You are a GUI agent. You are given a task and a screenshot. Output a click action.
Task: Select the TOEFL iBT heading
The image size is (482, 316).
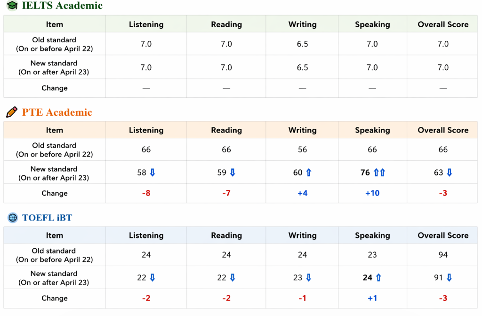(x=47, y=218)
